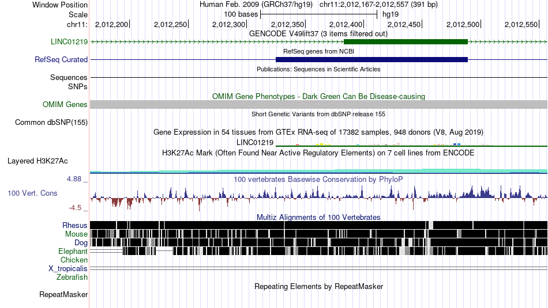The image size is (548, 308).
Task: Click the Rhesus alignment black bar
Action: 318,225
